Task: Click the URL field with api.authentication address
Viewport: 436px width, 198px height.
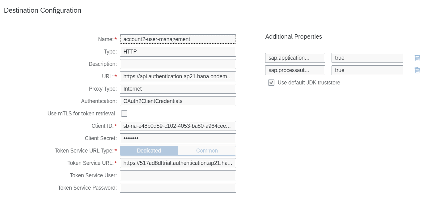Action: tap(178, 76)
